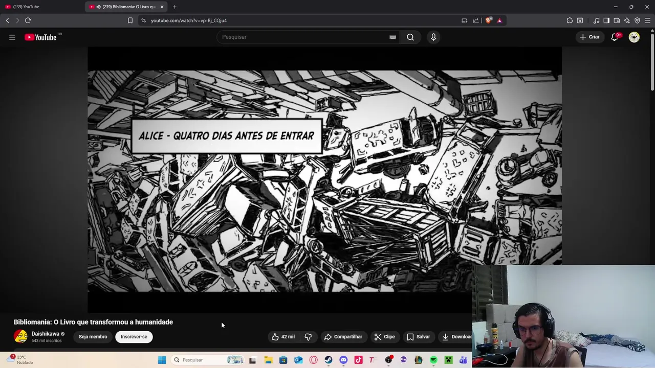The image size is (655, 368).
Task: Open Steam from the taskbar
Action: 329,360
